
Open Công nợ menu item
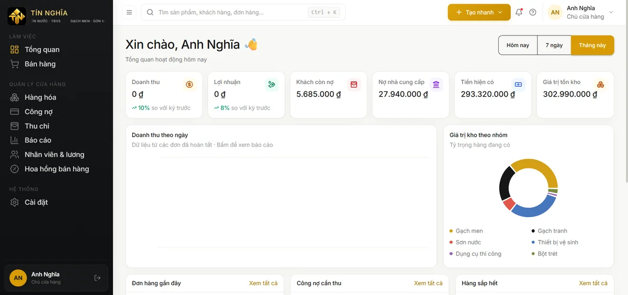[x=56, y=112]
